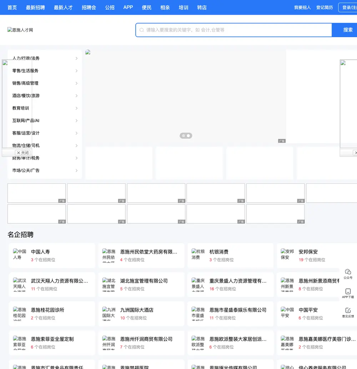Image resolution: width=357 pixels, height=369 pixels.
Task: Click the blue 搜索 button
Action: pos(345,30)
